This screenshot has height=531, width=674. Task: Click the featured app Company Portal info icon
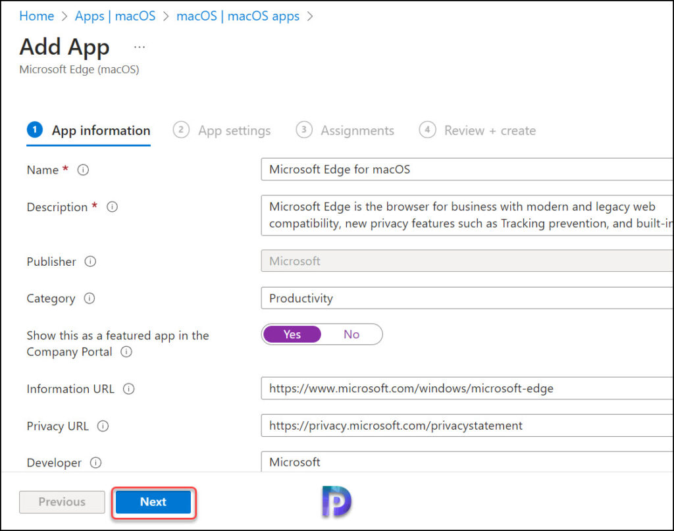(x=126, y=352)
